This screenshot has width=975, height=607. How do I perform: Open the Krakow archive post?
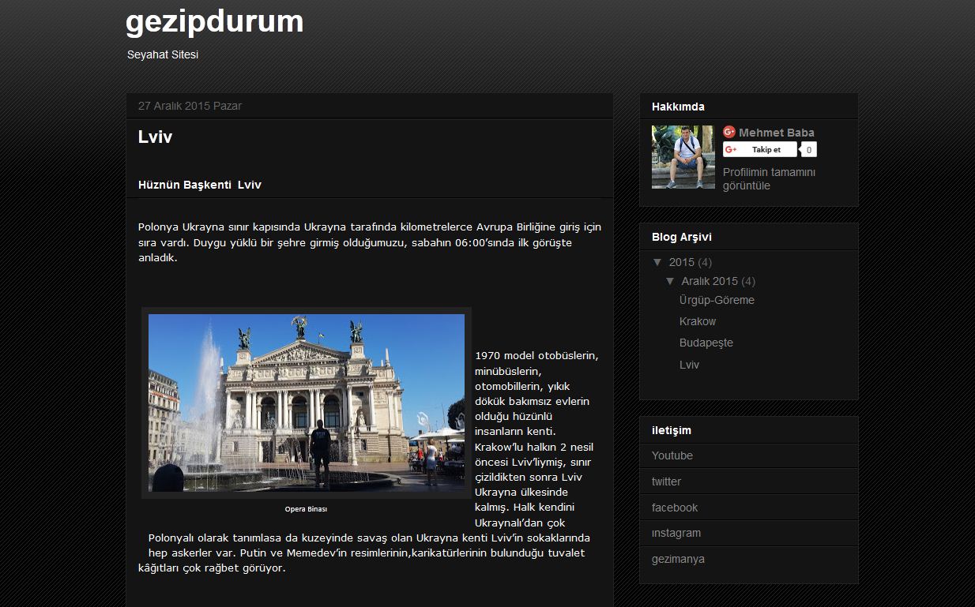[x=698, y=321]
